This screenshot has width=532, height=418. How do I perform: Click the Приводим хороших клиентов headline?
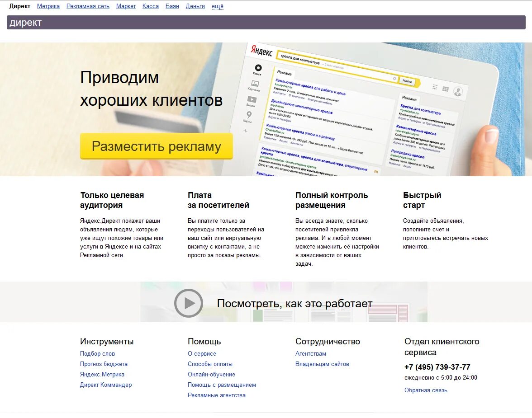(151, 89)
